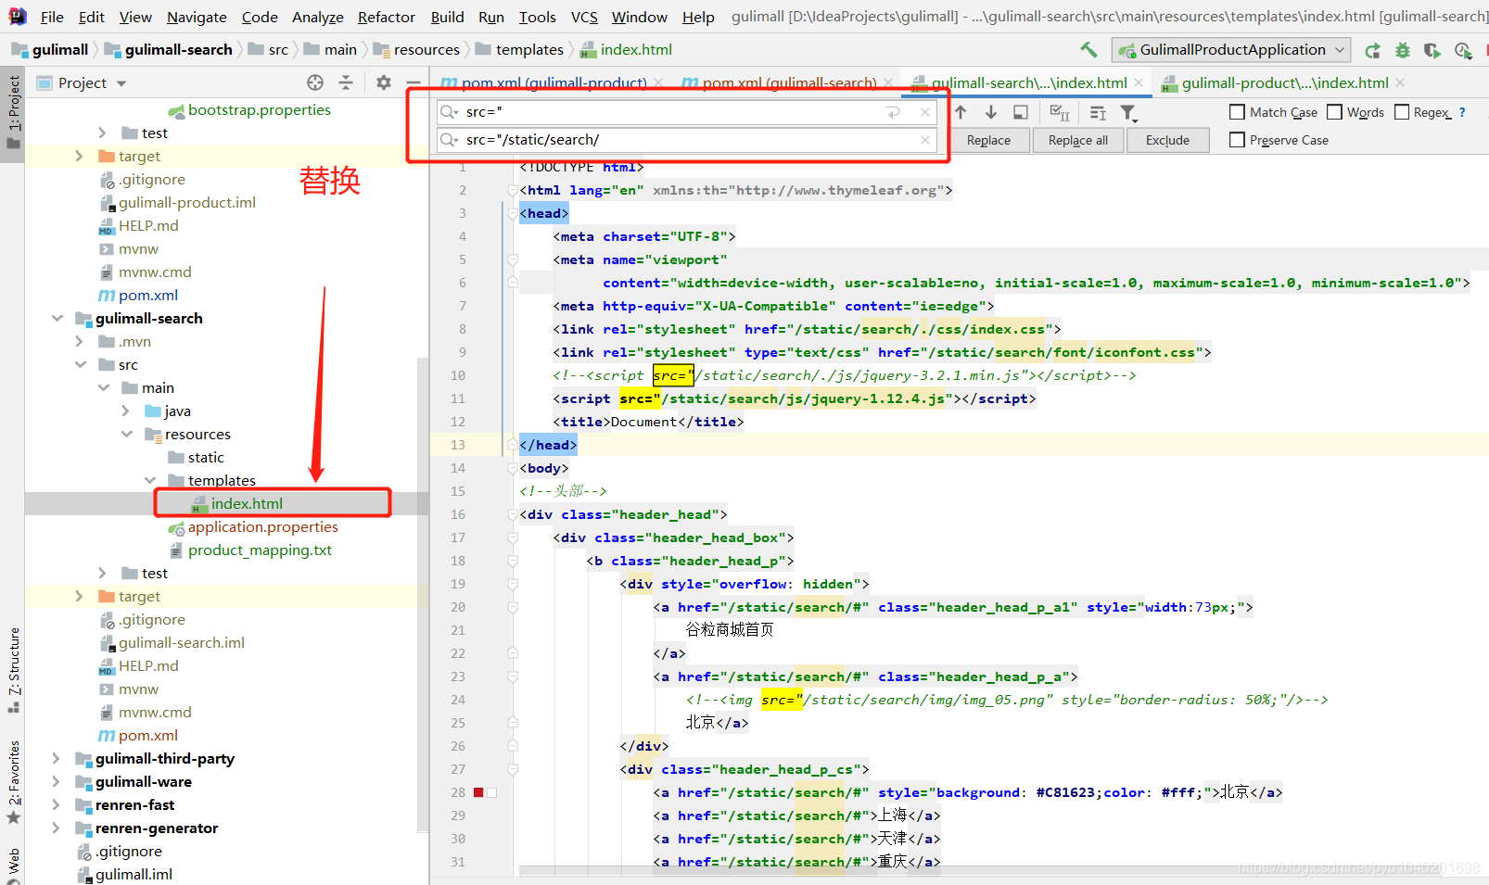The image size is (1489, 885).
Task: Open the VCS menu
Action: [584, 17]
